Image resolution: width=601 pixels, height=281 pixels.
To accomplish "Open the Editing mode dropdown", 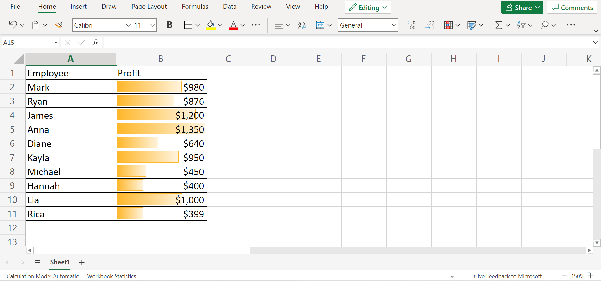I will pyautogui.click(x=367, y=8).
